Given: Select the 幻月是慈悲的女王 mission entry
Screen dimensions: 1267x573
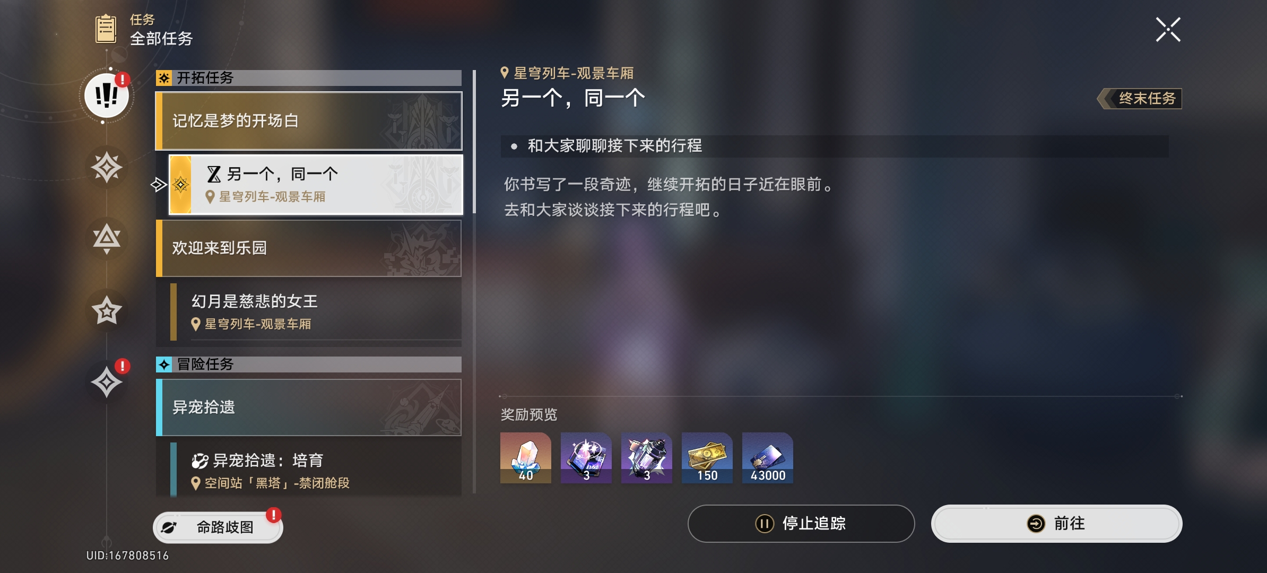Looking at the screenshot, I should (x=316, y=312).
